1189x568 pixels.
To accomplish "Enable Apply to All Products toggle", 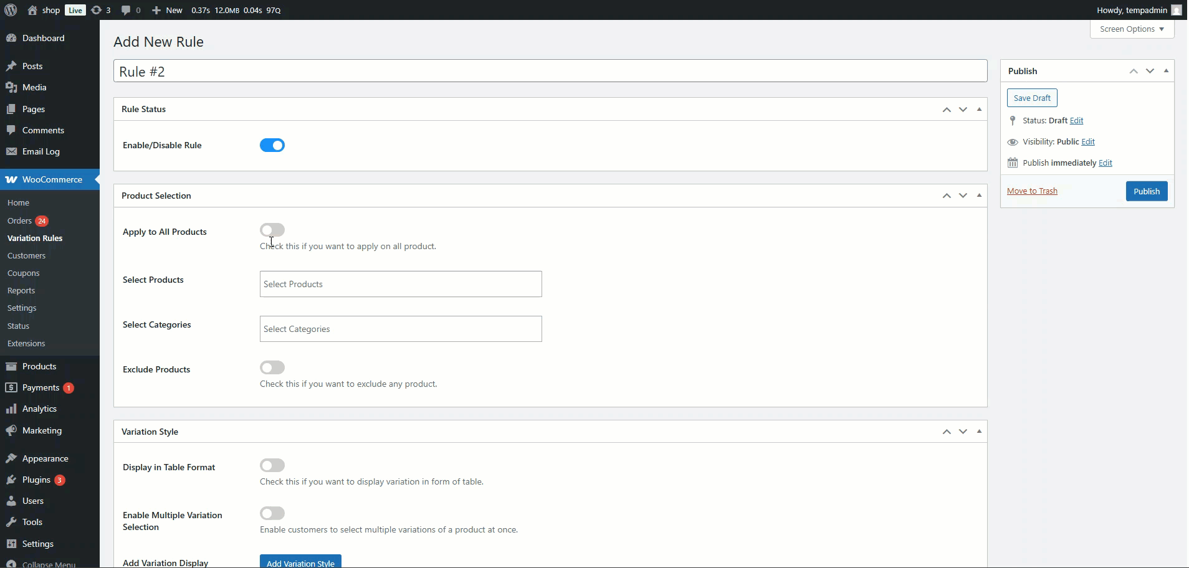I will click(x=272, y=230).
